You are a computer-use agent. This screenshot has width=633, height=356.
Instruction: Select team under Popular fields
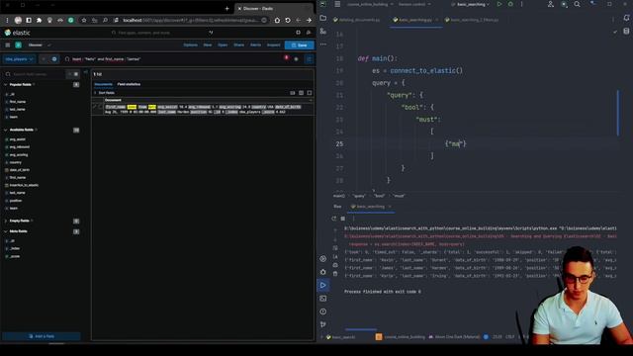click(14, 117)
